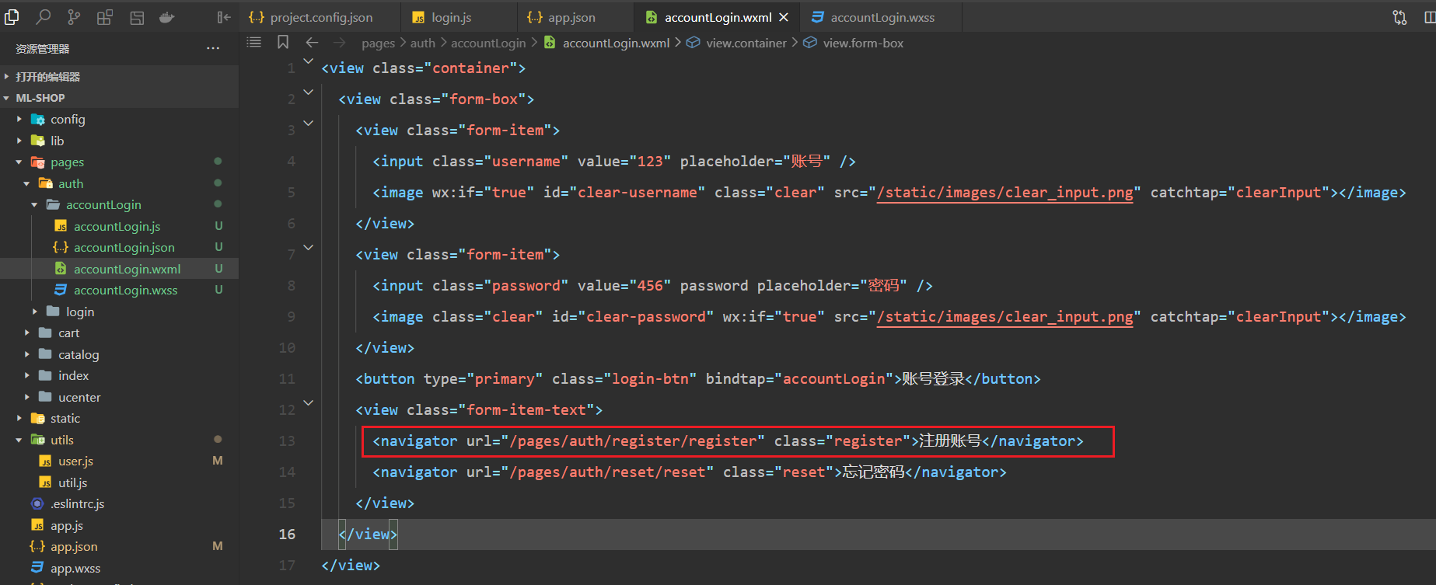Click the compare changes icon at top right

click(x=1399, y=17)
